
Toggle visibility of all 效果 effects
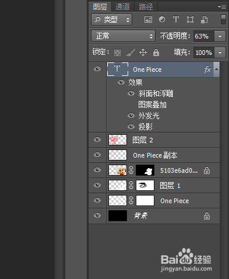click(x=121, y=82)
